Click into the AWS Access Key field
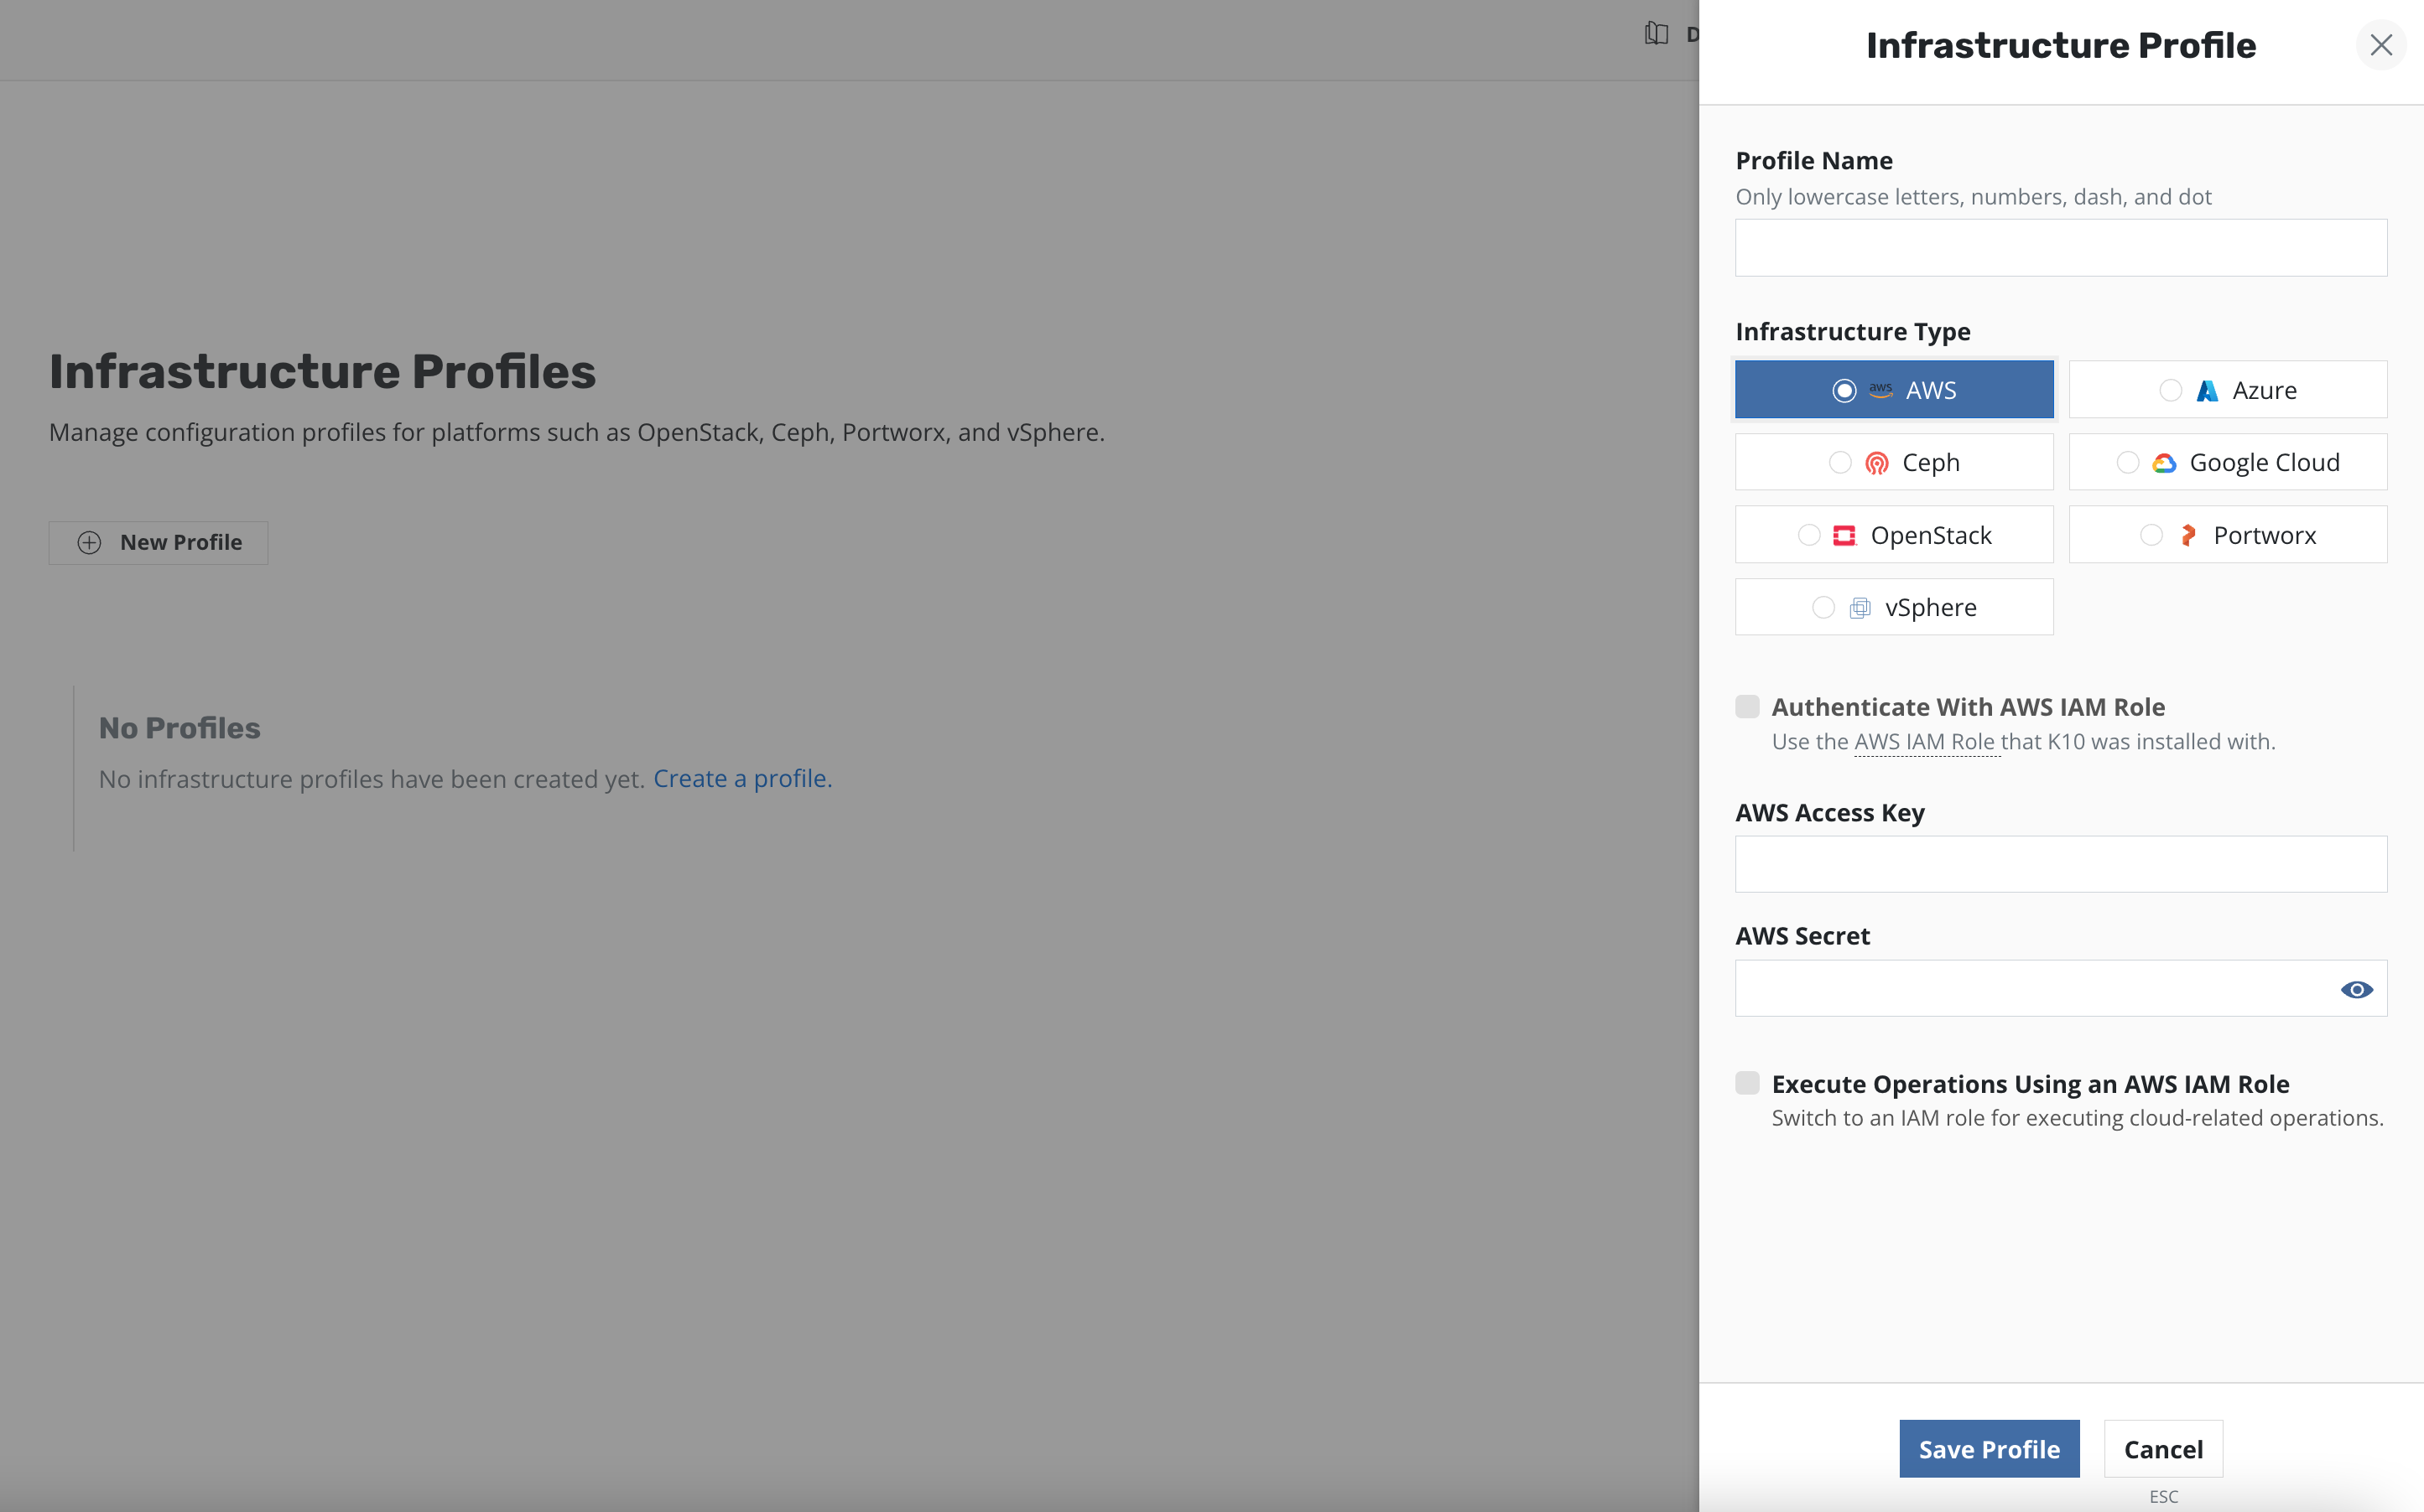2424x1512 pixels. click(x=2060, y=864)
